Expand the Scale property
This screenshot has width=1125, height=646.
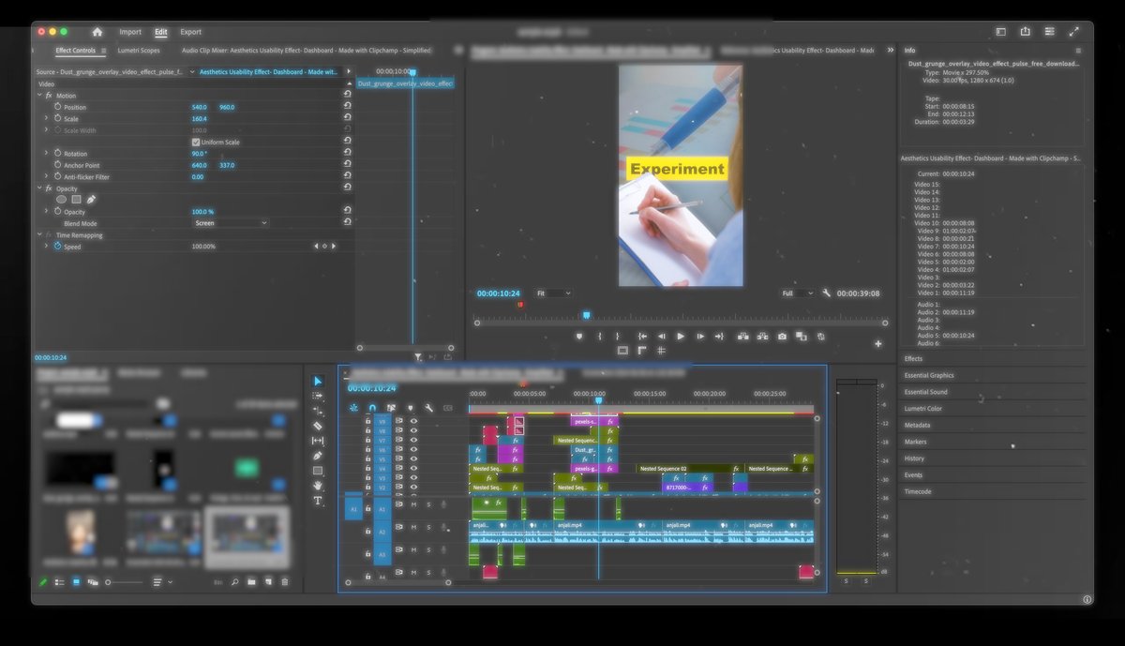coord(46,118)
